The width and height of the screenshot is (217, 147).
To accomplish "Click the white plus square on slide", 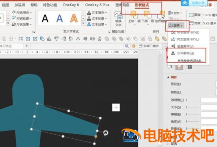I will [x=116, y=107].
